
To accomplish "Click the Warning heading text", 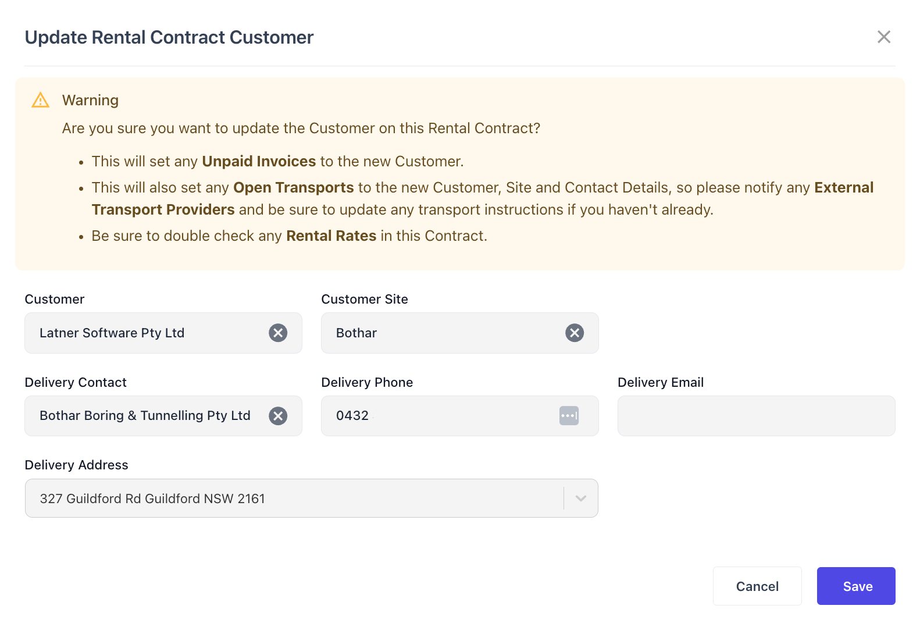I will click(90, 100).
